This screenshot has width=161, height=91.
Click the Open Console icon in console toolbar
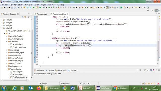click(145, 70)
